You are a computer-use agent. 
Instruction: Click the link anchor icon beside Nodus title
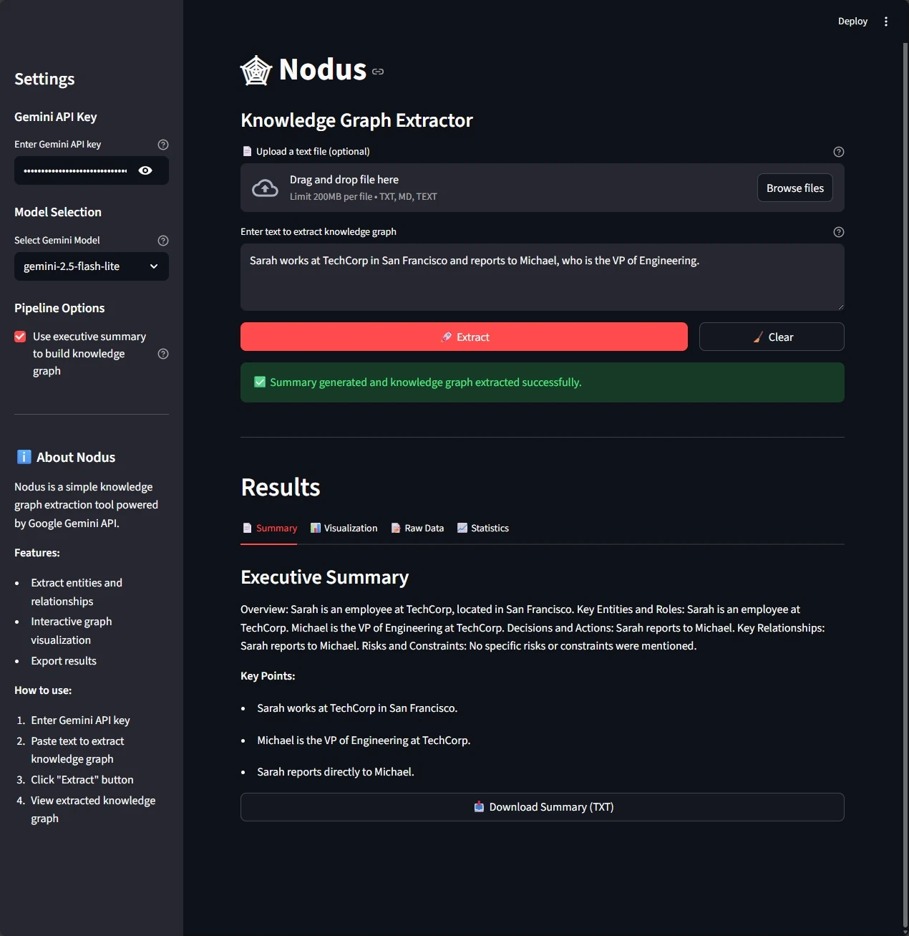[x=378, y=71]
